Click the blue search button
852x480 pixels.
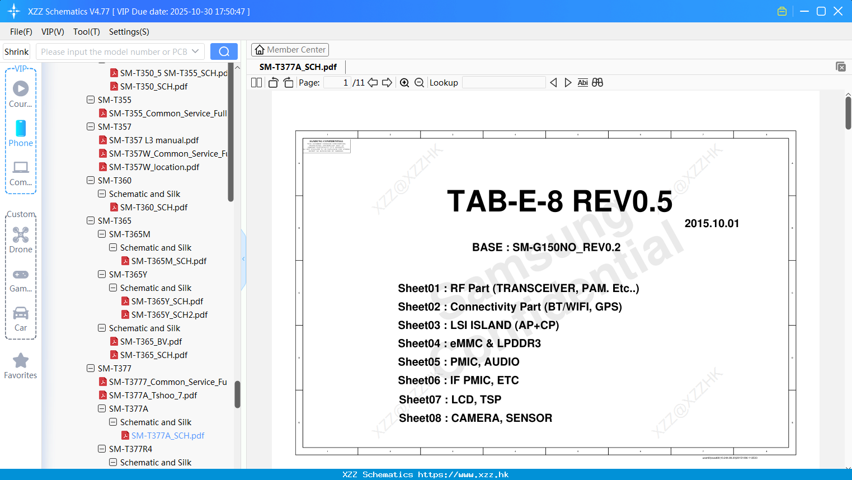pyautogui.click(x=224, y=51)
